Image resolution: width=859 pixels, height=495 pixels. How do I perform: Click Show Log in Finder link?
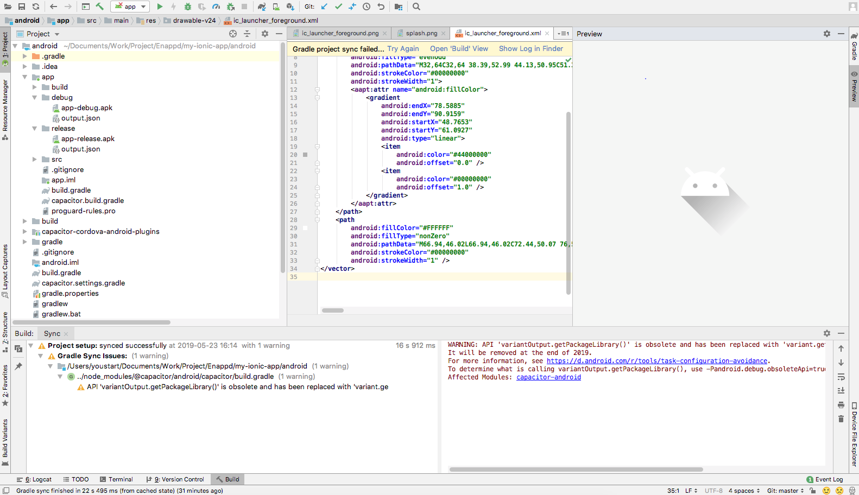pyautogui.click(x=531, y=49)
